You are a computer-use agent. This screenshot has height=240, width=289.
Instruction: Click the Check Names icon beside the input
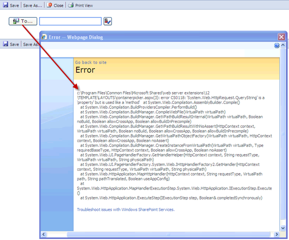click(108, 21)
